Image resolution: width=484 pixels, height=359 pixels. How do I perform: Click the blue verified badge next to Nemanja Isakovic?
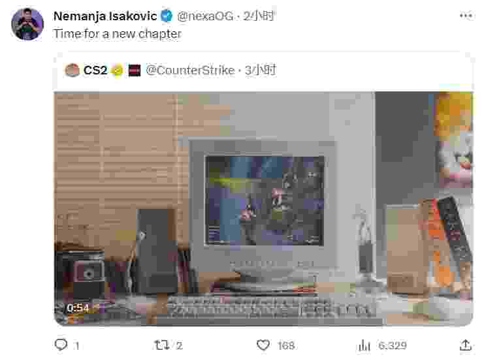(x=167, y=16)
